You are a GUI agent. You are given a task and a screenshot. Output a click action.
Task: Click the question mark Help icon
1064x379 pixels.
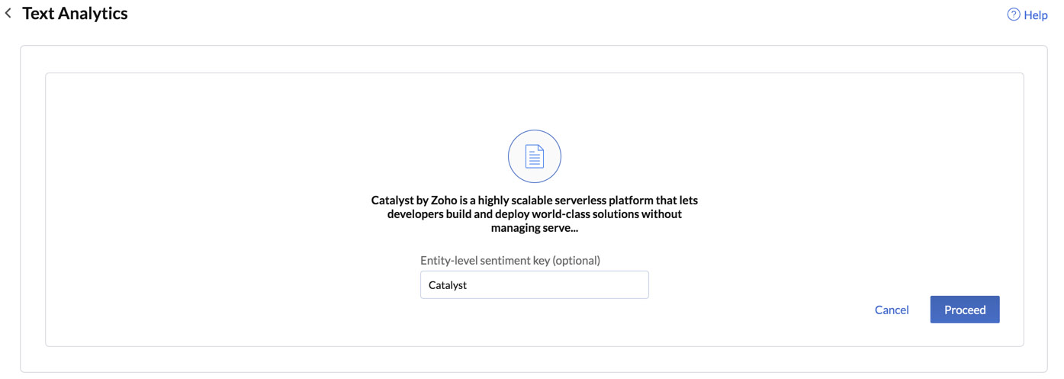[1014, 14]
